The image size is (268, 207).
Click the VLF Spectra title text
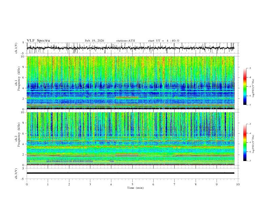pyautogui.click(x=38, y=41)
